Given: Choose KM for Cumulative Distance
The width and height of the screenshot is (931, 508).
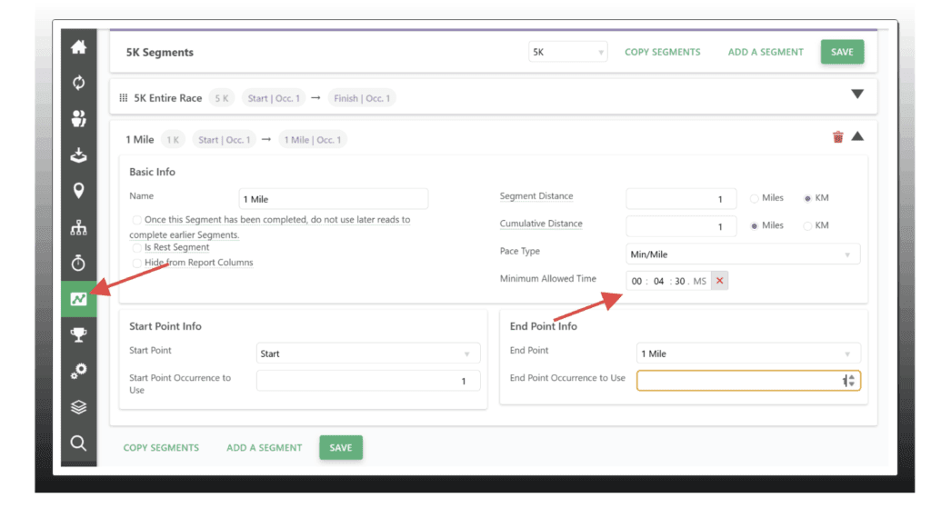Looking at the screenshot, I should coord(807,225).
